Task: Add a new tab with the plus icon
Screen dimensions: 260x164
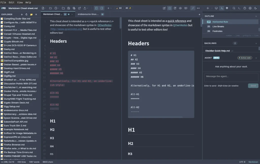Action: point(199,14)
